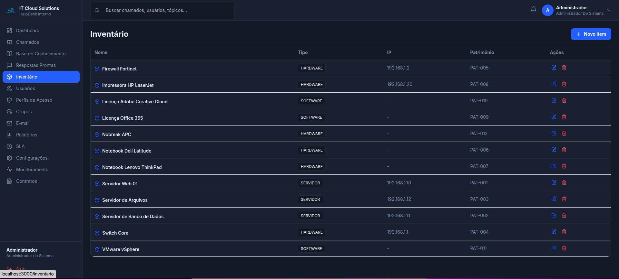Image resolution: width=619 pixels, height=279 pixels.
Task: Click the Nome column header
Action: [x=101, y=52]
